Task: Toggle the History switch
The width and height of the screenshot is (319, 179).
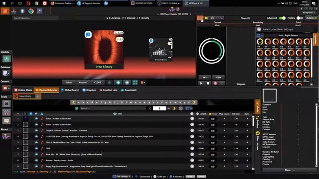Action: (x=300, y=18)
